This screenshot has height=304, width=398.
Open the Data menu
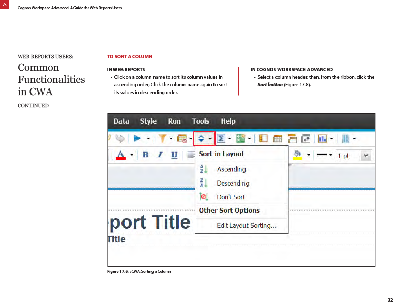pyautogui.click(x=121, y=121)
